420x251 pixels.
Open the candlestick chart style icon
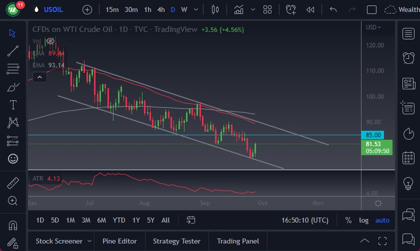click(215, 9)
